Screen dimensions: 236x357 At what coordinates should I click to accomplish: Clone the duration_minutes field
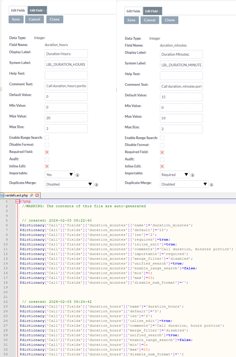point(170,20)
